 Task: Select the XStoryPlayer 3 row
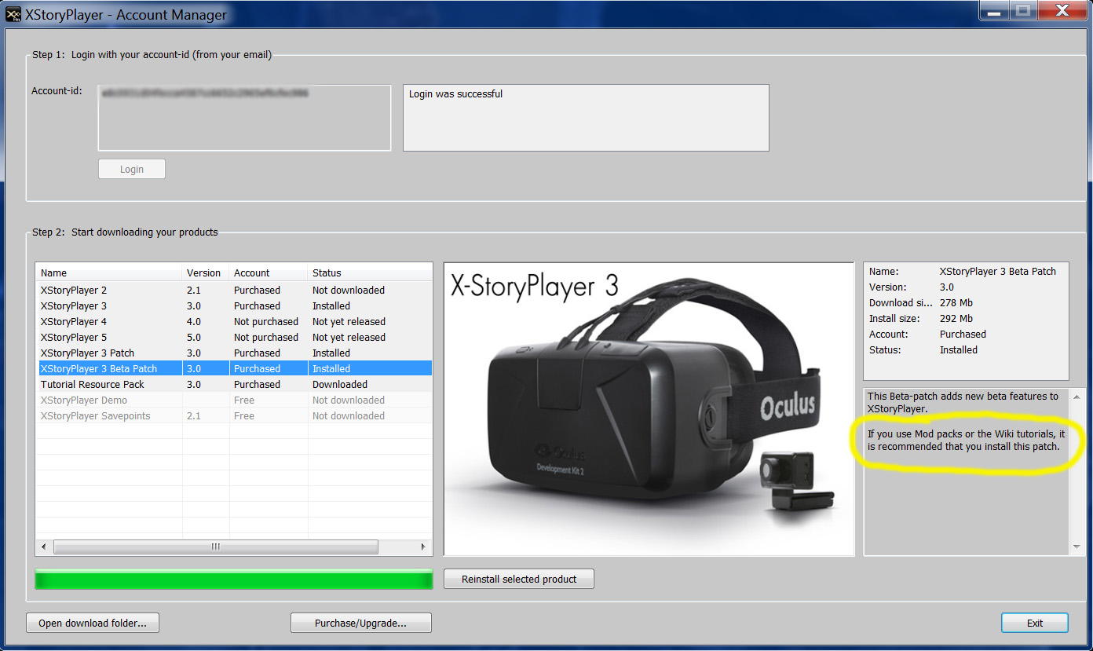point(234,305)
